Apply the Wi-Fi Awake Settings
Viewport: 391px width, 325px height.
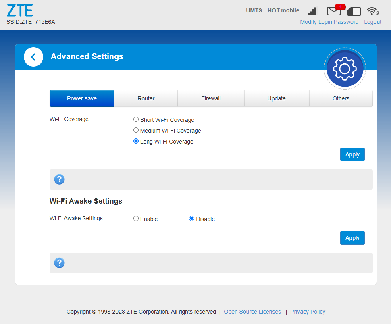click(352, 238)
